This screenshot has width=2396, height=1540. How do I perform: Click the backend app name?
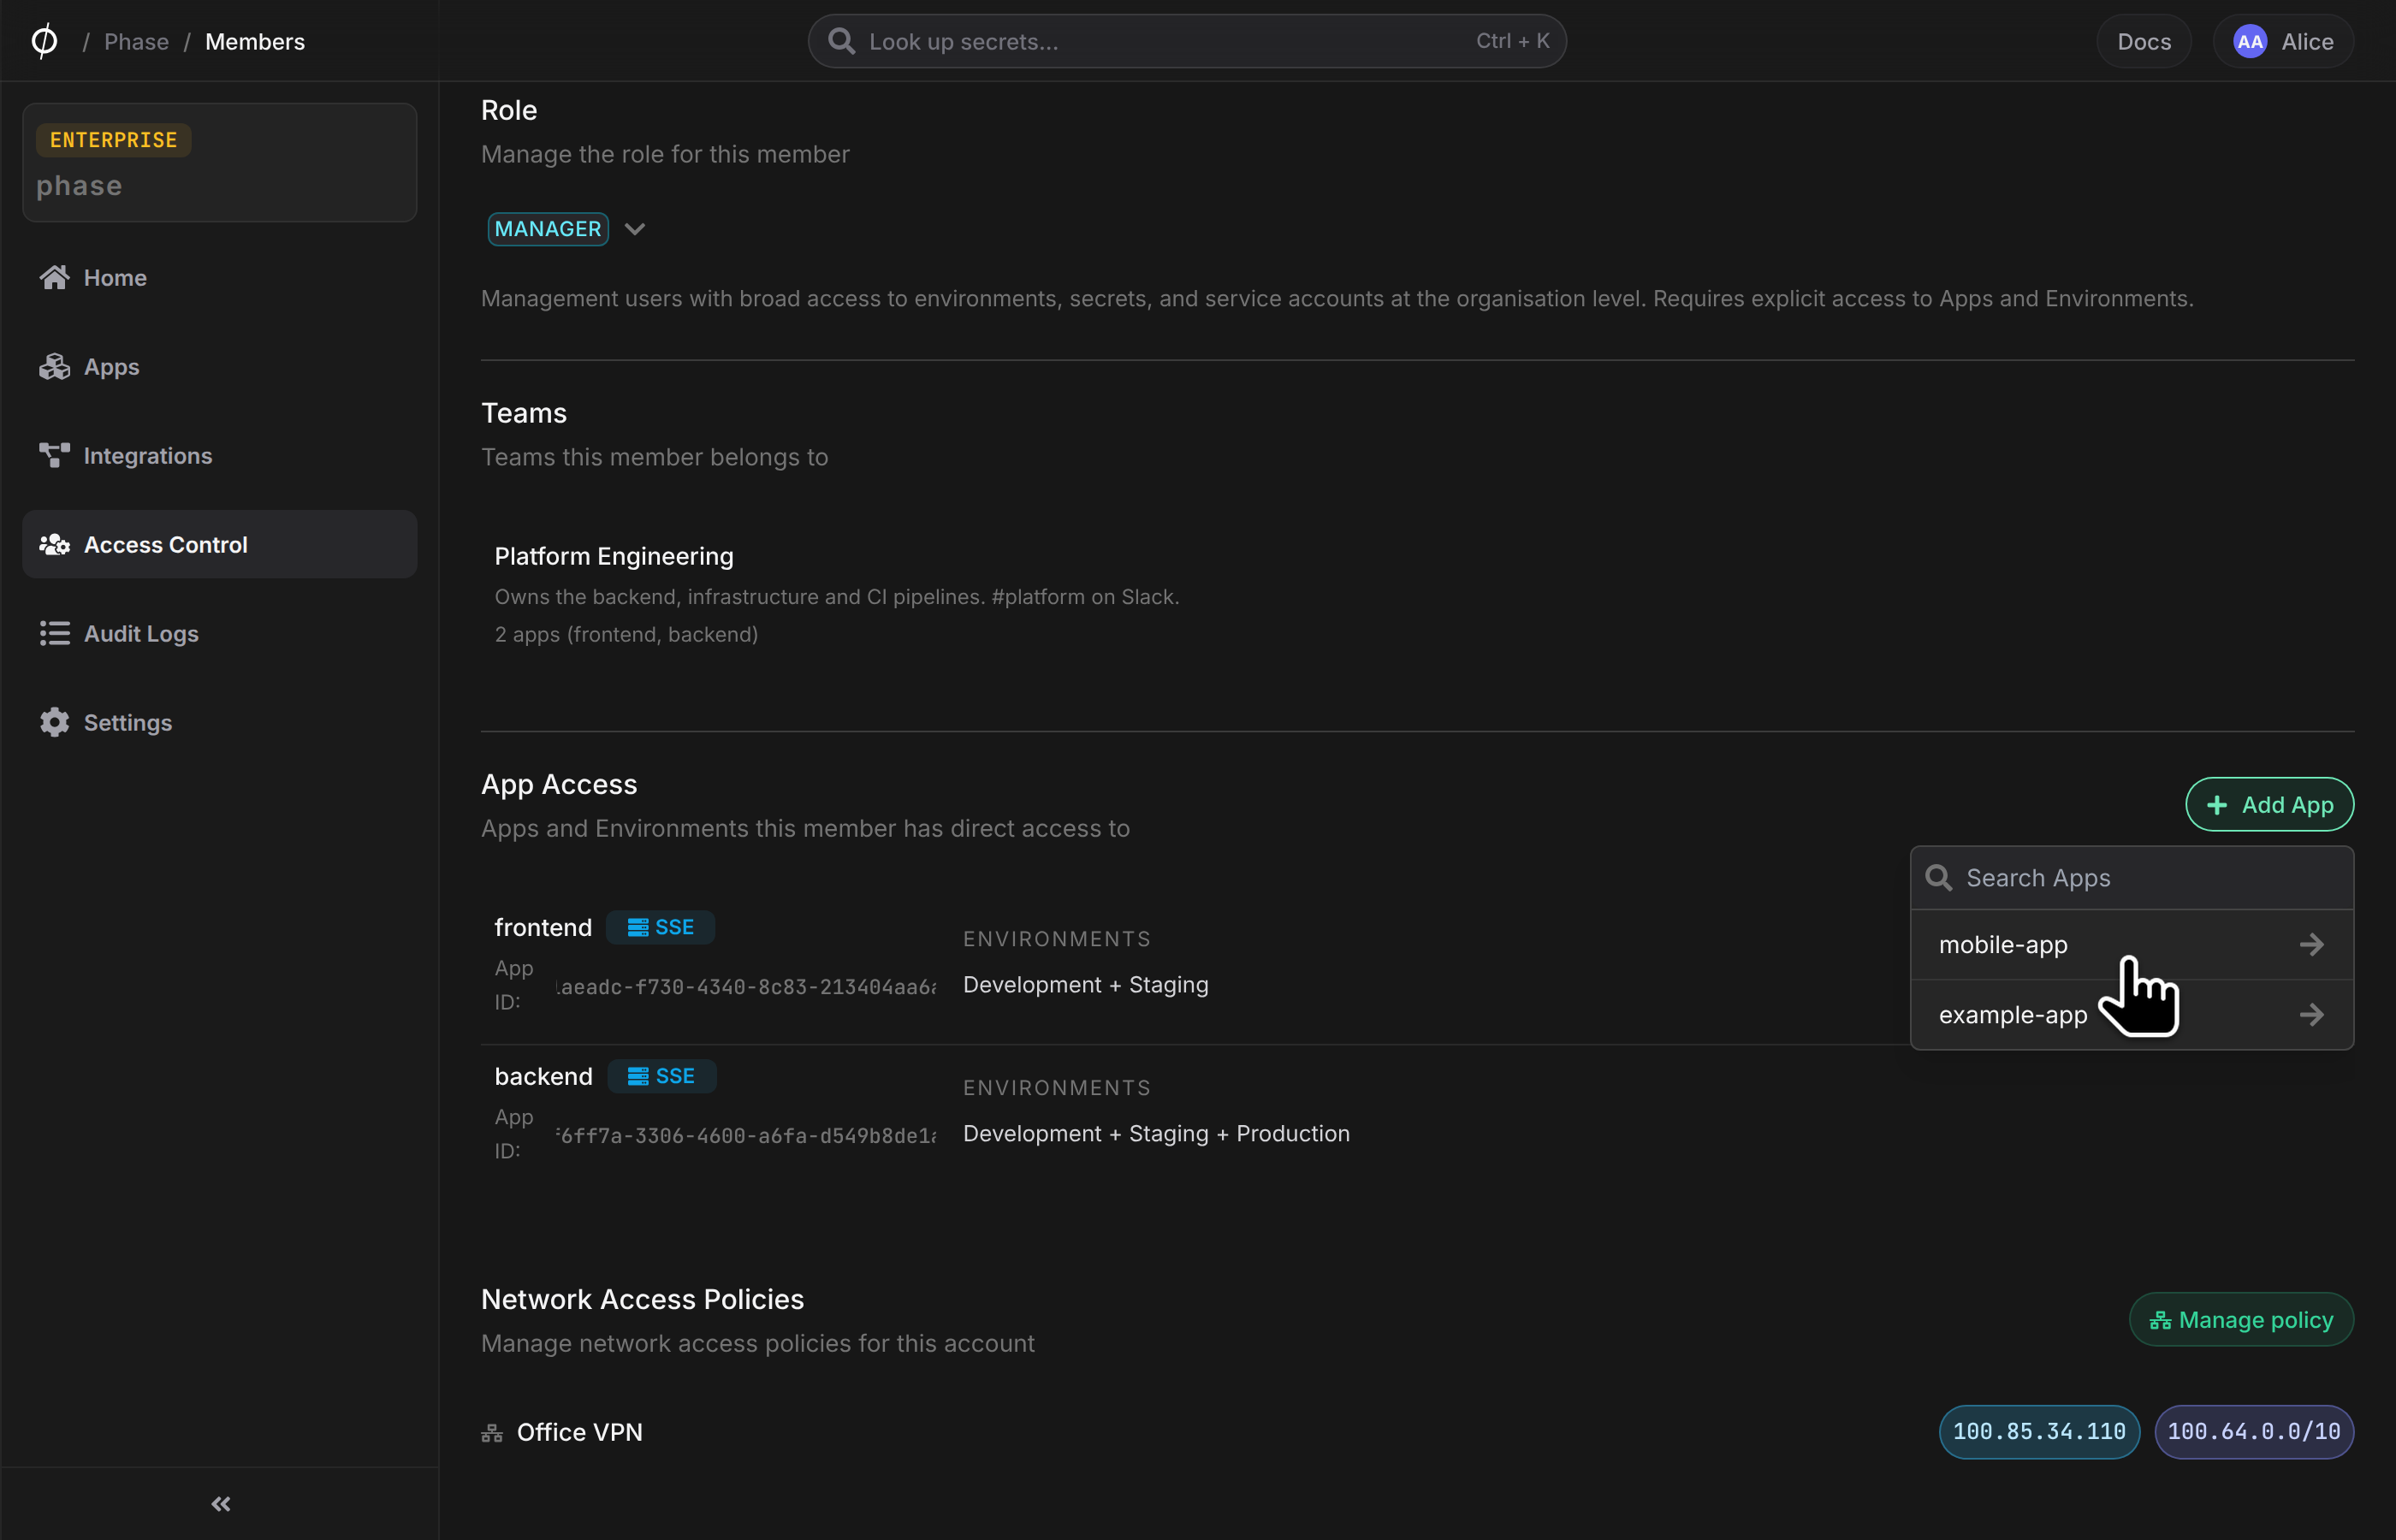tap(543, 1076)
